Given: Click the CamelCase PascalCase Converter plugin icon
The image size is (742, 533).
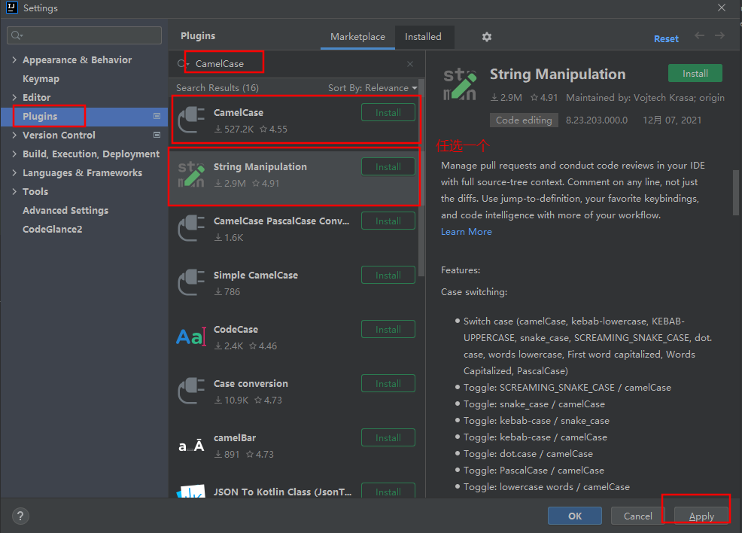Looking at the screenshot, I should [x=191, y=229].
